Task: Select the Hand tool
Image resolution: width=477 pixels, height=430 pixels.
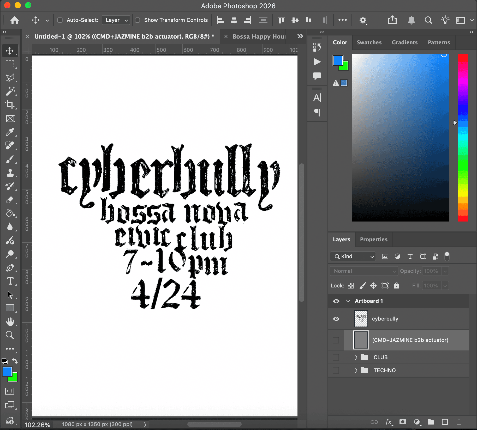Action: click(x=10, y=322)
